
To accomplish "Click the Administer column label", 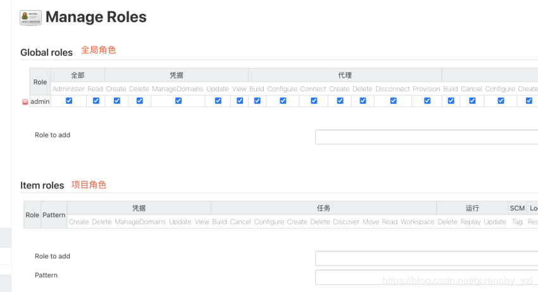I will (68, 89).
